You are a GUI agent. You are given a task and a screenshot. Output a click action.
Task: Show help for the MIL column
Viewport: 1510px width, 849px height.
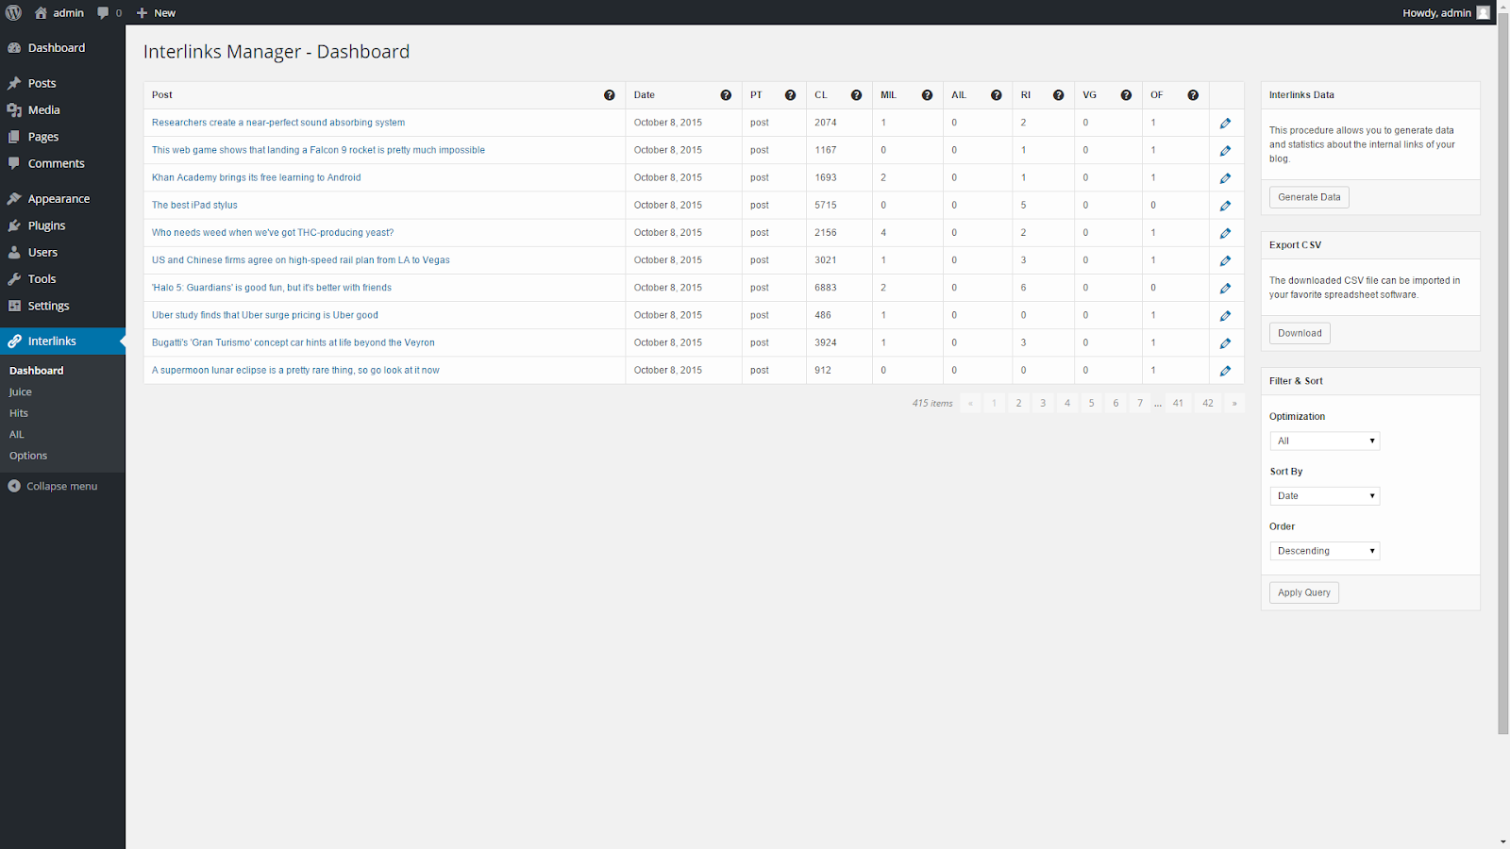click(927, 95)
